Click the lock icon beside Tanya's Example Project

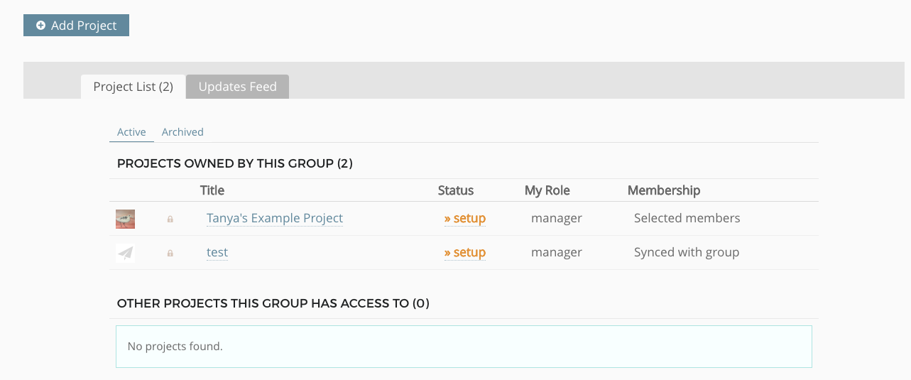[x=170, y=219]
